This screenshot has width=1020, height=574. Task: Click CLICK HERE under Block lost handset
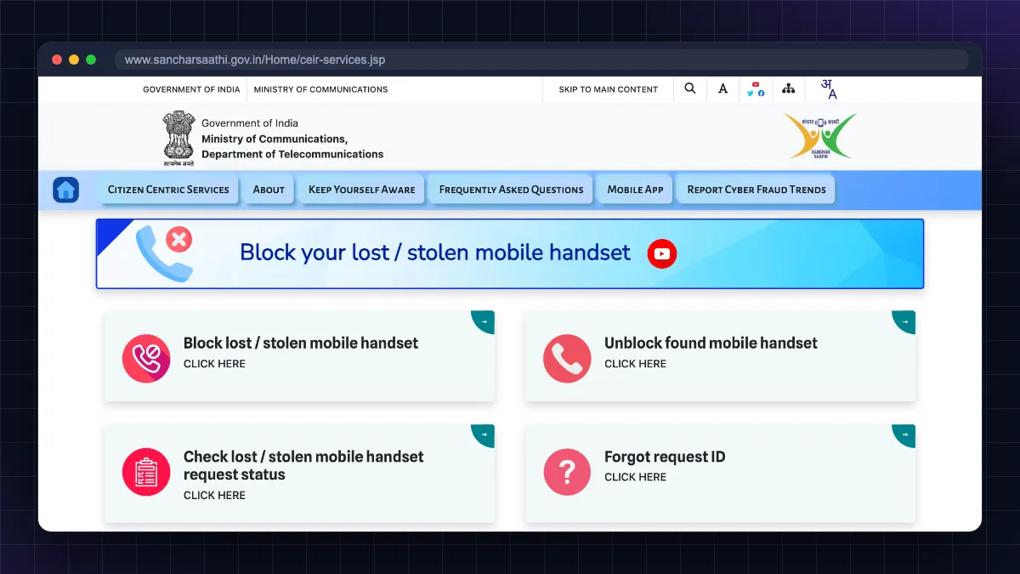click(214, 364)
